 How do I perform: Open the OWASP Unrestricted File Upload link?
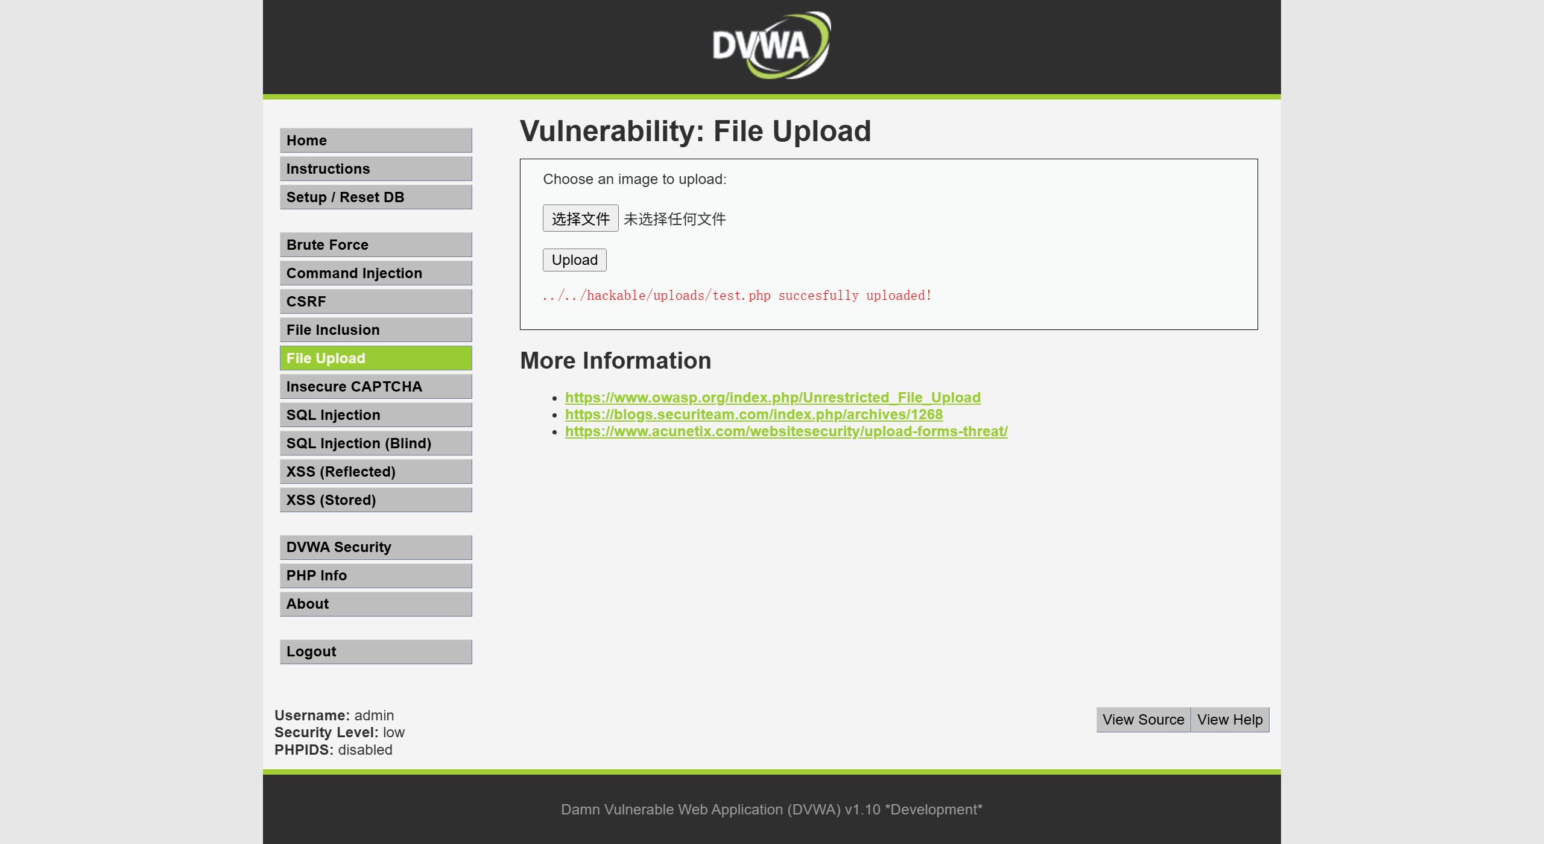772,398
